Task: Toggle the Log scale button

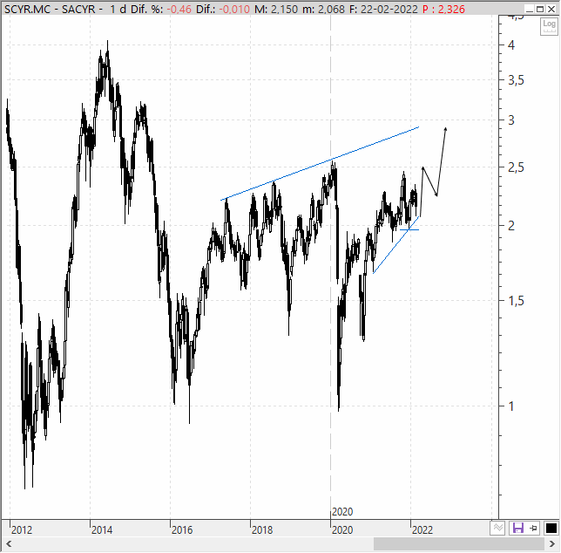Action: [x=549, y=26]
